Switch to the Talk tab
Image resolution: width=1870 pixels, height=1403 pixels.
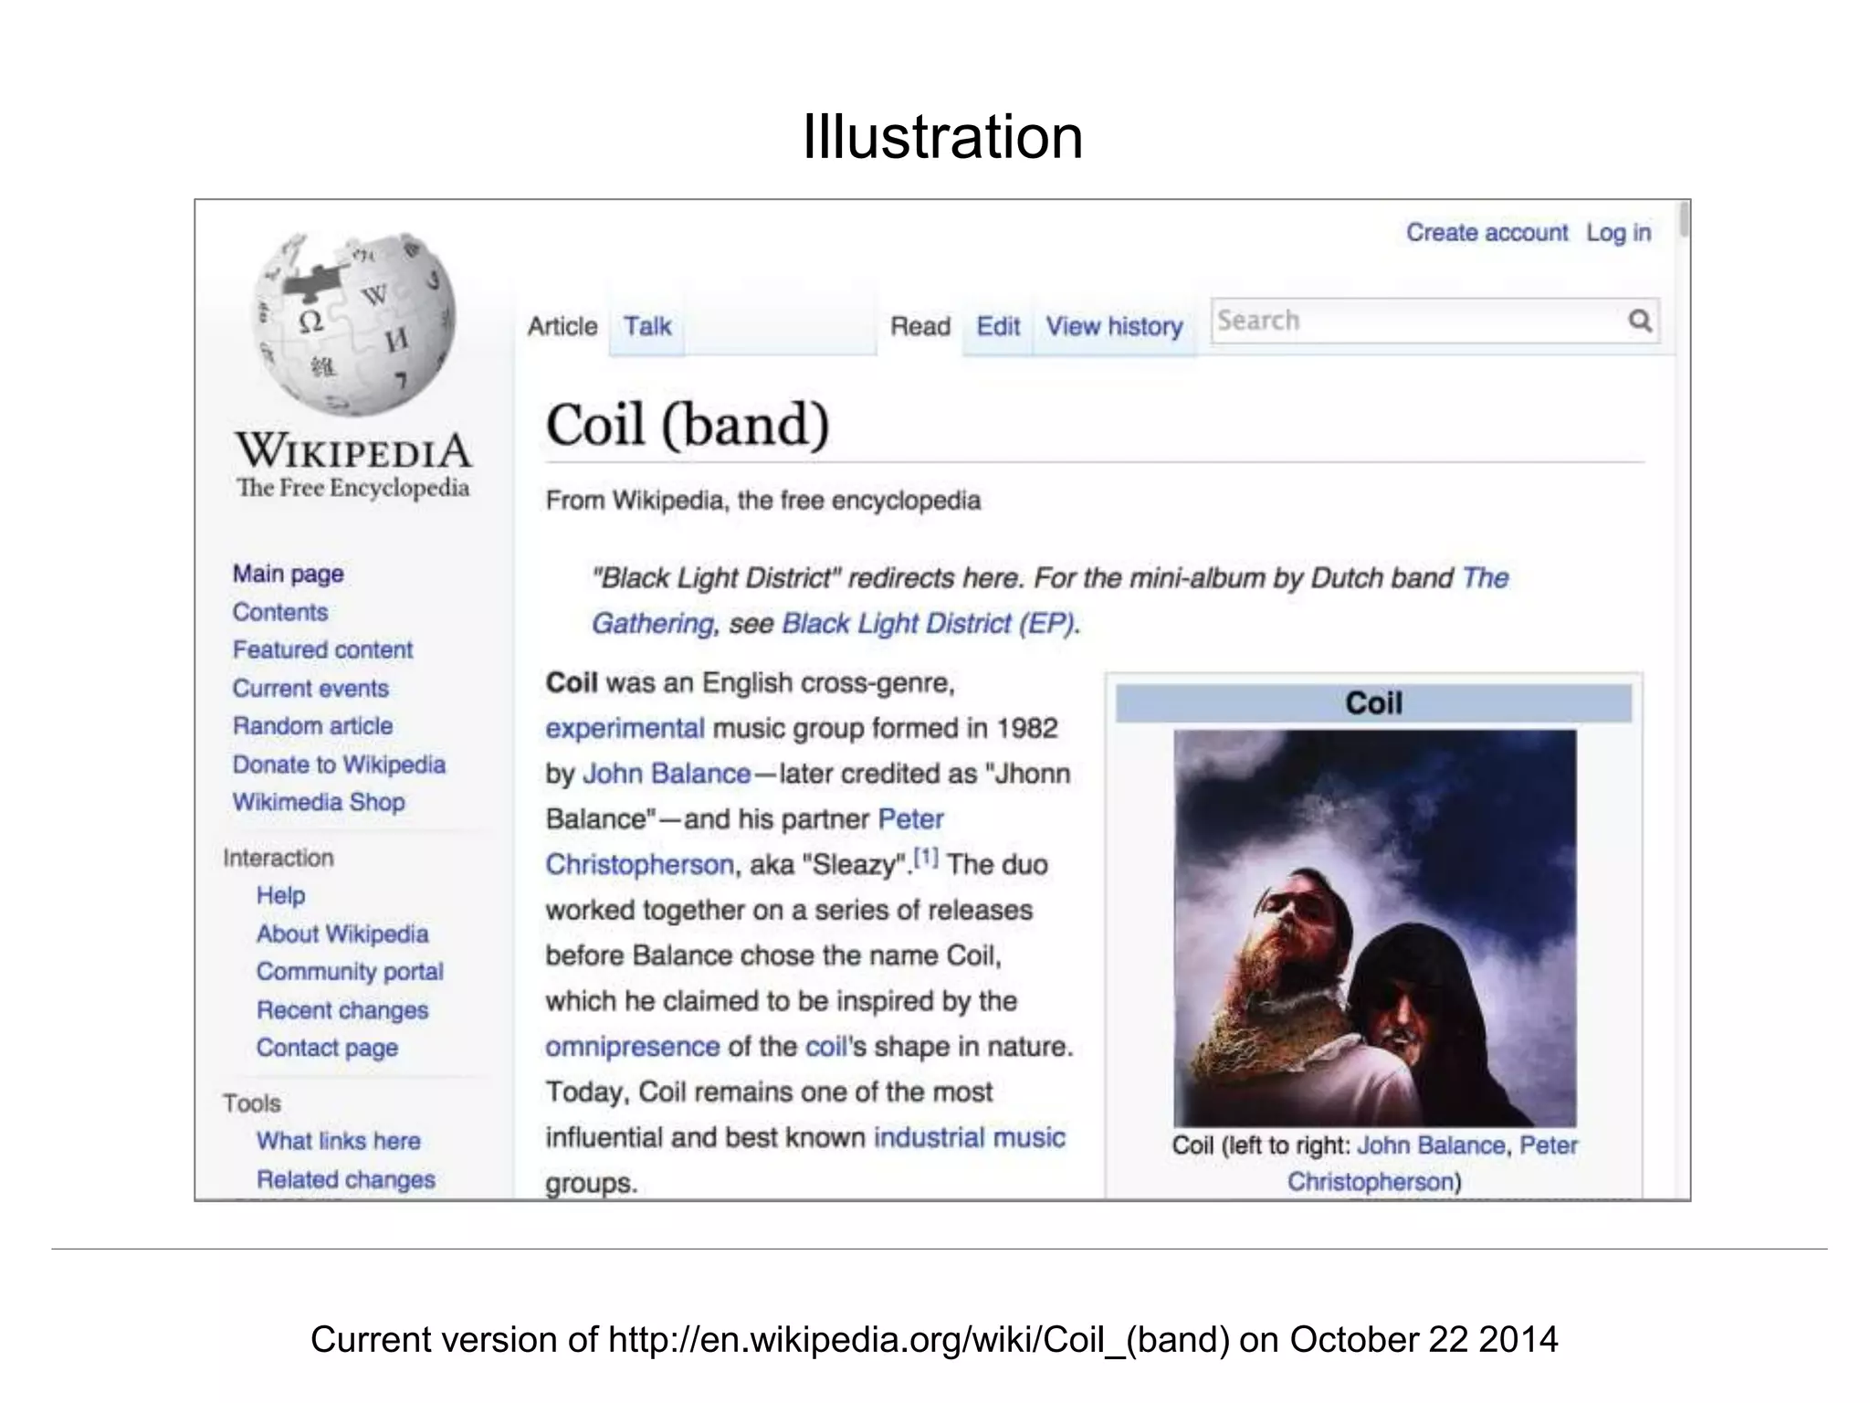pyautogui.click(x=646, y=326)
